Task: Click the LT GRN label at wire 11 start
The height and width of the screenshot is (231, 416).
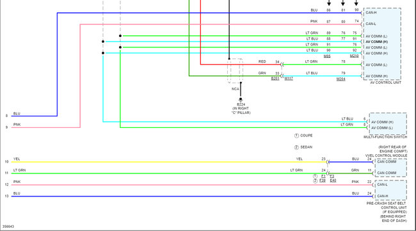Action: (20, 170)
